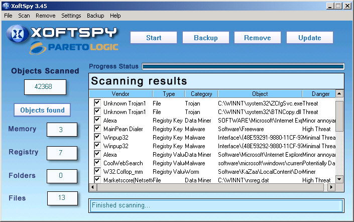This screenshot has width=354, height=222.
Task: Open the Remove menu
Action: (45, 16)
